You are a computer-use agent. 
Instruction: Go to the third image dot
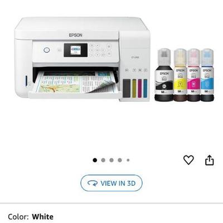click(x=111, y=160)
